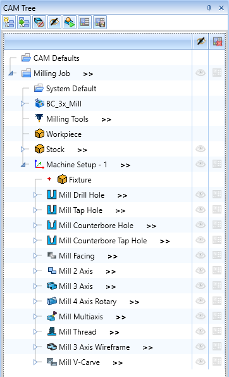Toggle visibility eye for Mill 3 Axis
The height and width of the screenshot is (377, 229).
click(201, 286)
